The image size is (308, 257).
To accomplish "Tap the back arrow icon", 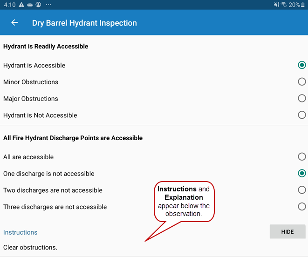I will click(x=14, y=23).
